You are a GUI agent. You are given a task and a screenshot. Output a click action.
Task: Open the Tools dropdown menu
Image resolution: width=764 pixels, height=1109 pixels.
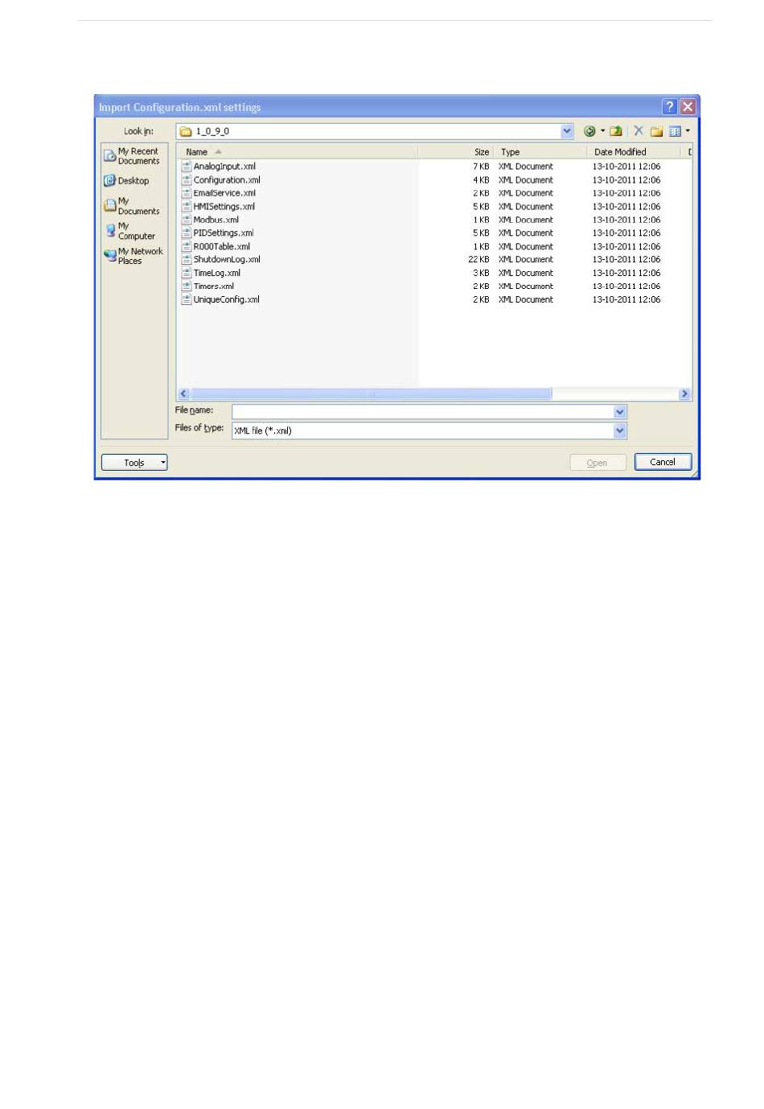tap(134, 463)
